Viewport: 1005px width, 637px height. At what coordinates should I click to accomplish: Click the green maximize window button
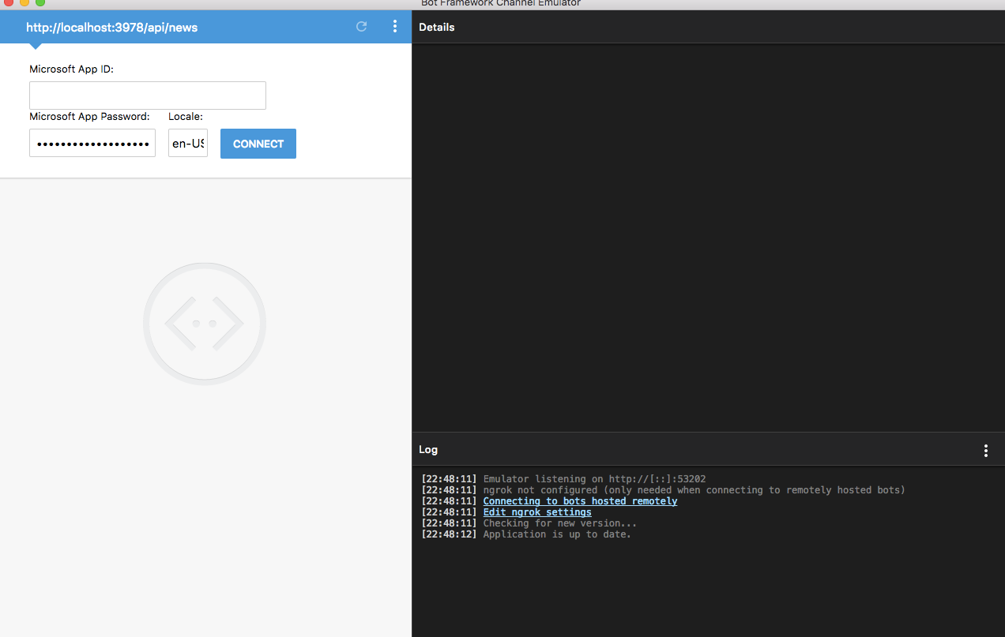tap(40, 3)
